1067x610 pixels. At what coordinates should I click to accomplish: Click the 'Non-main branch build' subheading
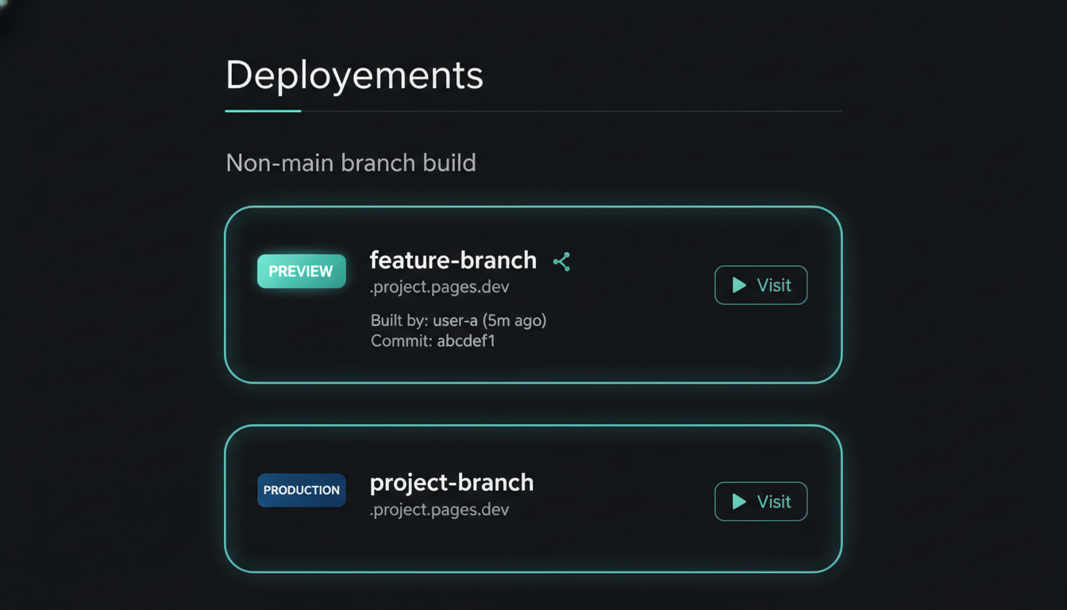pyautogui.click(x=351, y=163)
